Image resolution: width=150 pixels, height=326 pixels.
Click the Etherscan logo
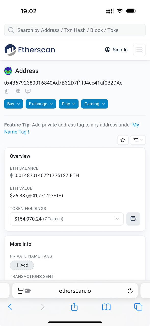[x=30, y=50]
